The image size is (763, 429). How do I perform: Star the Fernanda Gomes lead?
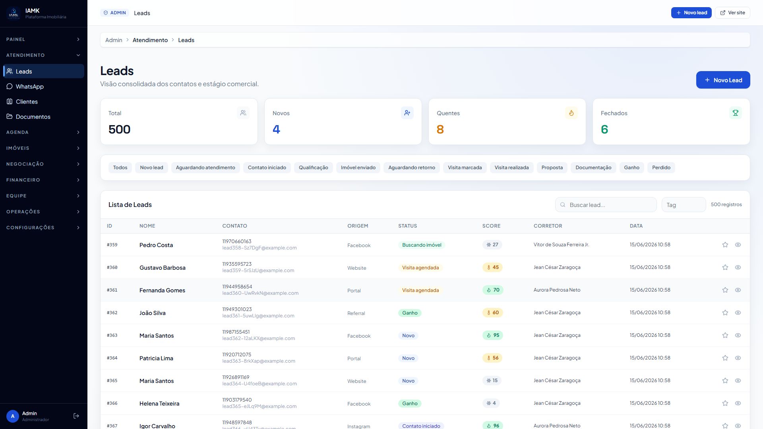point(725,290)
